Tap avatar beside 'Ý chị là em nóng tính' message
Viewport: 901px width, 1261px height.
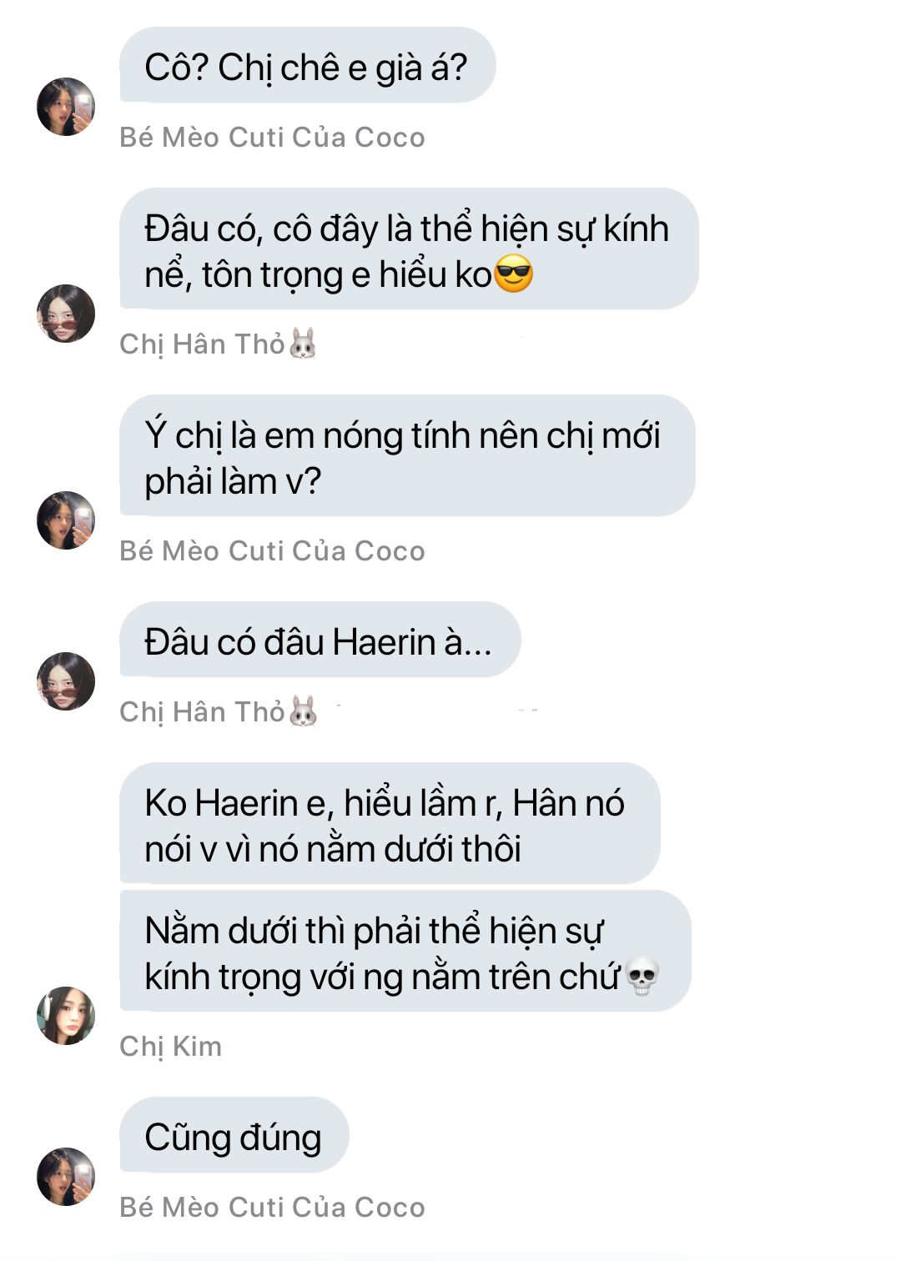[66, 520]
